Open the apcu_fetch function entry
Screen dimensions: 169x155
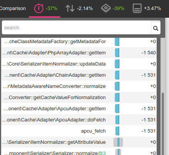(x=79, y=131)
